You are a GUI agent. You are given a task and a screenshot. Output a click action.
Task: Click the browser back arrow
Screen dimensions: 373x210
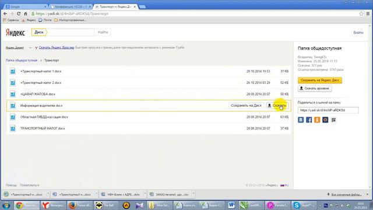[x=5, y=14]
